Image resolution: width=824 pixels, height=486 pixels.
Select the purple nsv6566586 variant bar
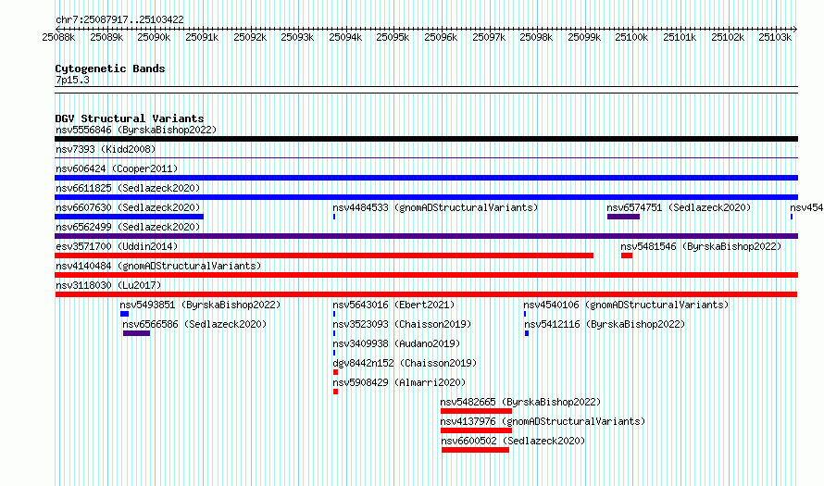pos(137,333)
